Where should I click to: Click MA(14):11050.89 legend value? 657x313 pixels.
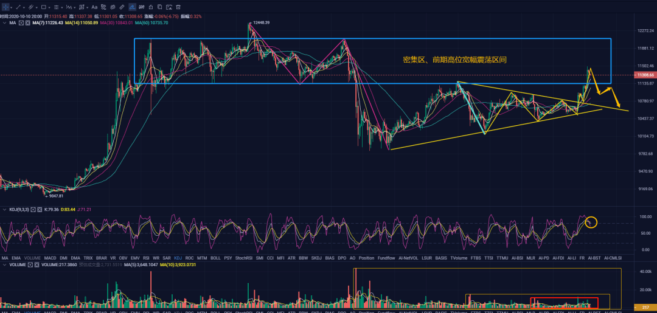pyautogui.click(x=82, y=22)
